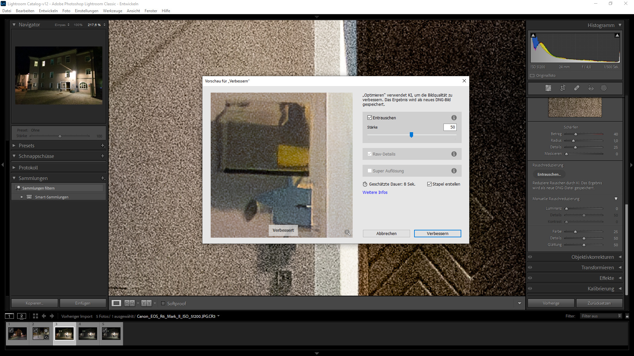The image size is (634, 356).
Task: Expand the Objektivkorrekturen panel
Action: coord(592,257)
